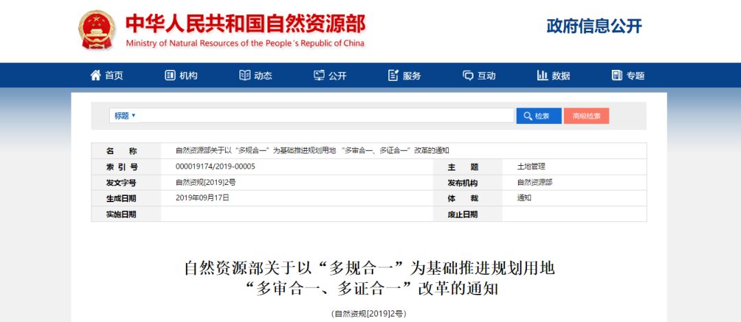Select the 土地管理 subject value
The image size is (741, 322).
pos(531,166)
